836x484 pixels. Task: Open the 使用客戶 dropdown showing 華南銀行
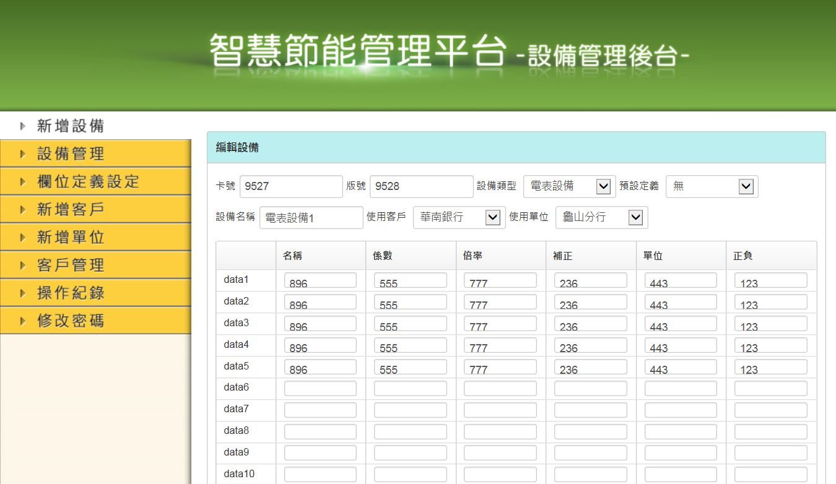coord(459,217)
